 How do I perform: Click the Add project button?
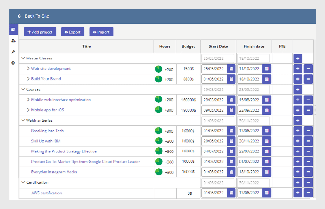(40, 32)
